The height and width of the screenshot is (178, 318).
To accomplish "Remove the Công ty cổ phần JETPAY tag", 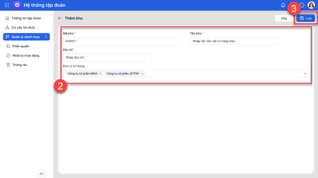I will pos(142,74).
